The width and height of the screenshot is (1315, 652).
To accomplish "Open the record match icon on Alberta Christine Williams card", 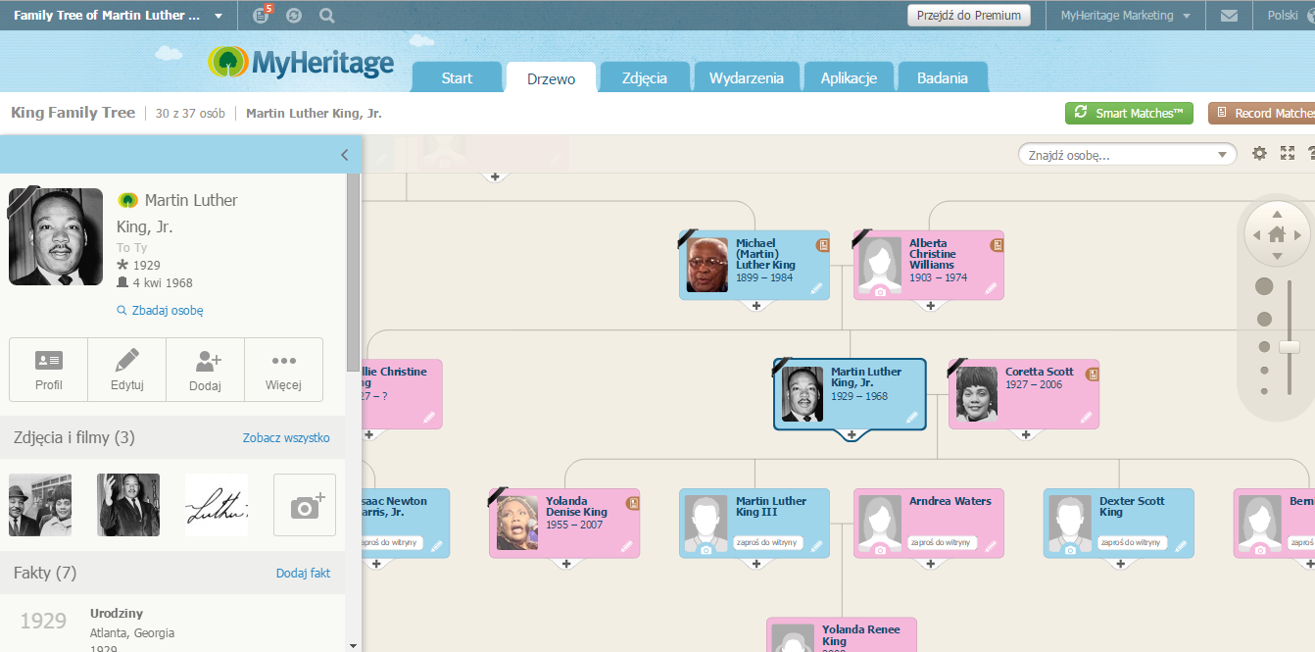I will (997, 245).
